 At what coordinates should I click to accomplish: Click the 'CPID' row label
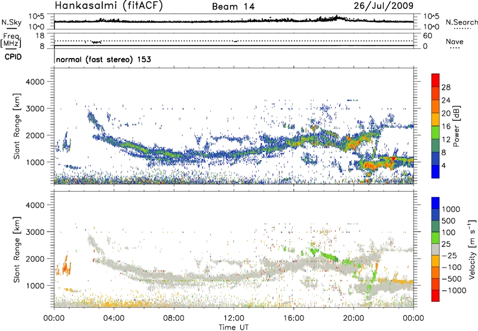[x=13, y=57]
